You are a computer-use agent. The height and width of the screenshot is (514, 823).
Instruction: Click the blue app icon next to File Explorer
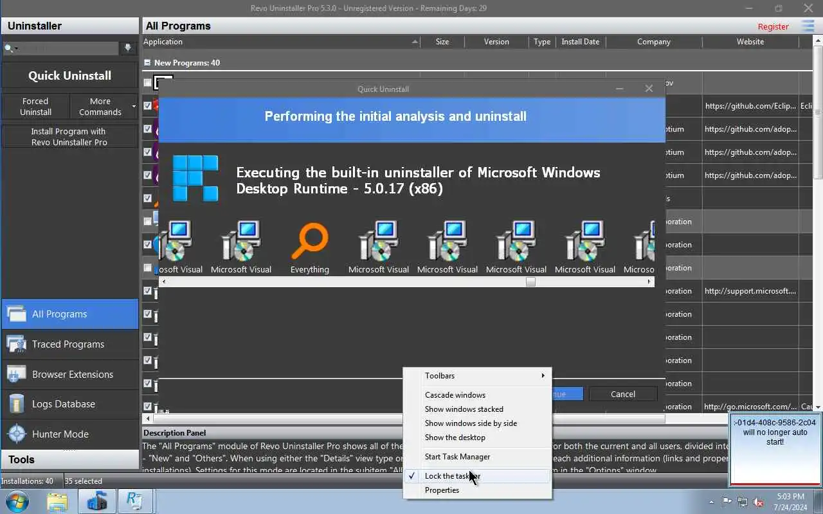(x=97, y=501)
